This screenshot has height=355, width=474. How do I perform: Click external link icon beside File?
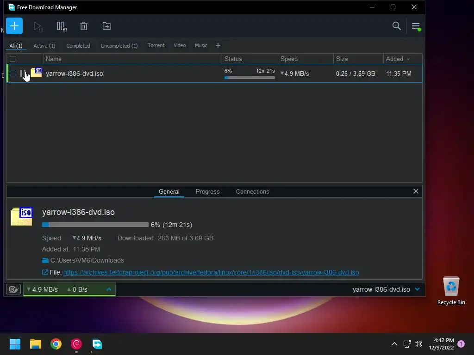click(x=45, y=272)
